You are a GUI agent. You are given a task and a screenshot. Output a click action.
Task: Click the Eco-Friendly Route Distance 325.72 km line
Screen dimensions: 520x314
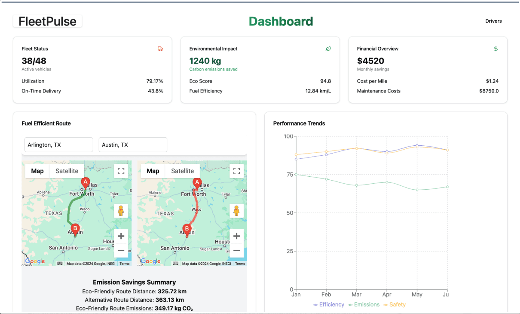click(134, 291)
